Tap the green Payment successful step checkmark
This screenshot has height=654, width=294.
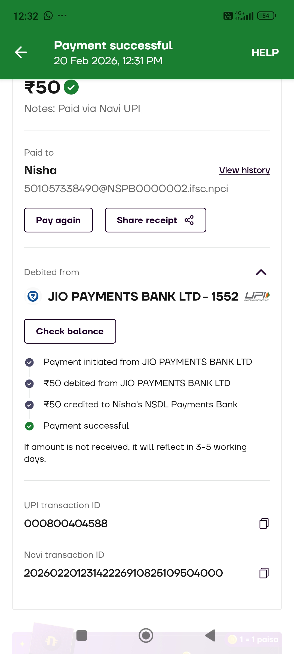click(x=29, y=426)
